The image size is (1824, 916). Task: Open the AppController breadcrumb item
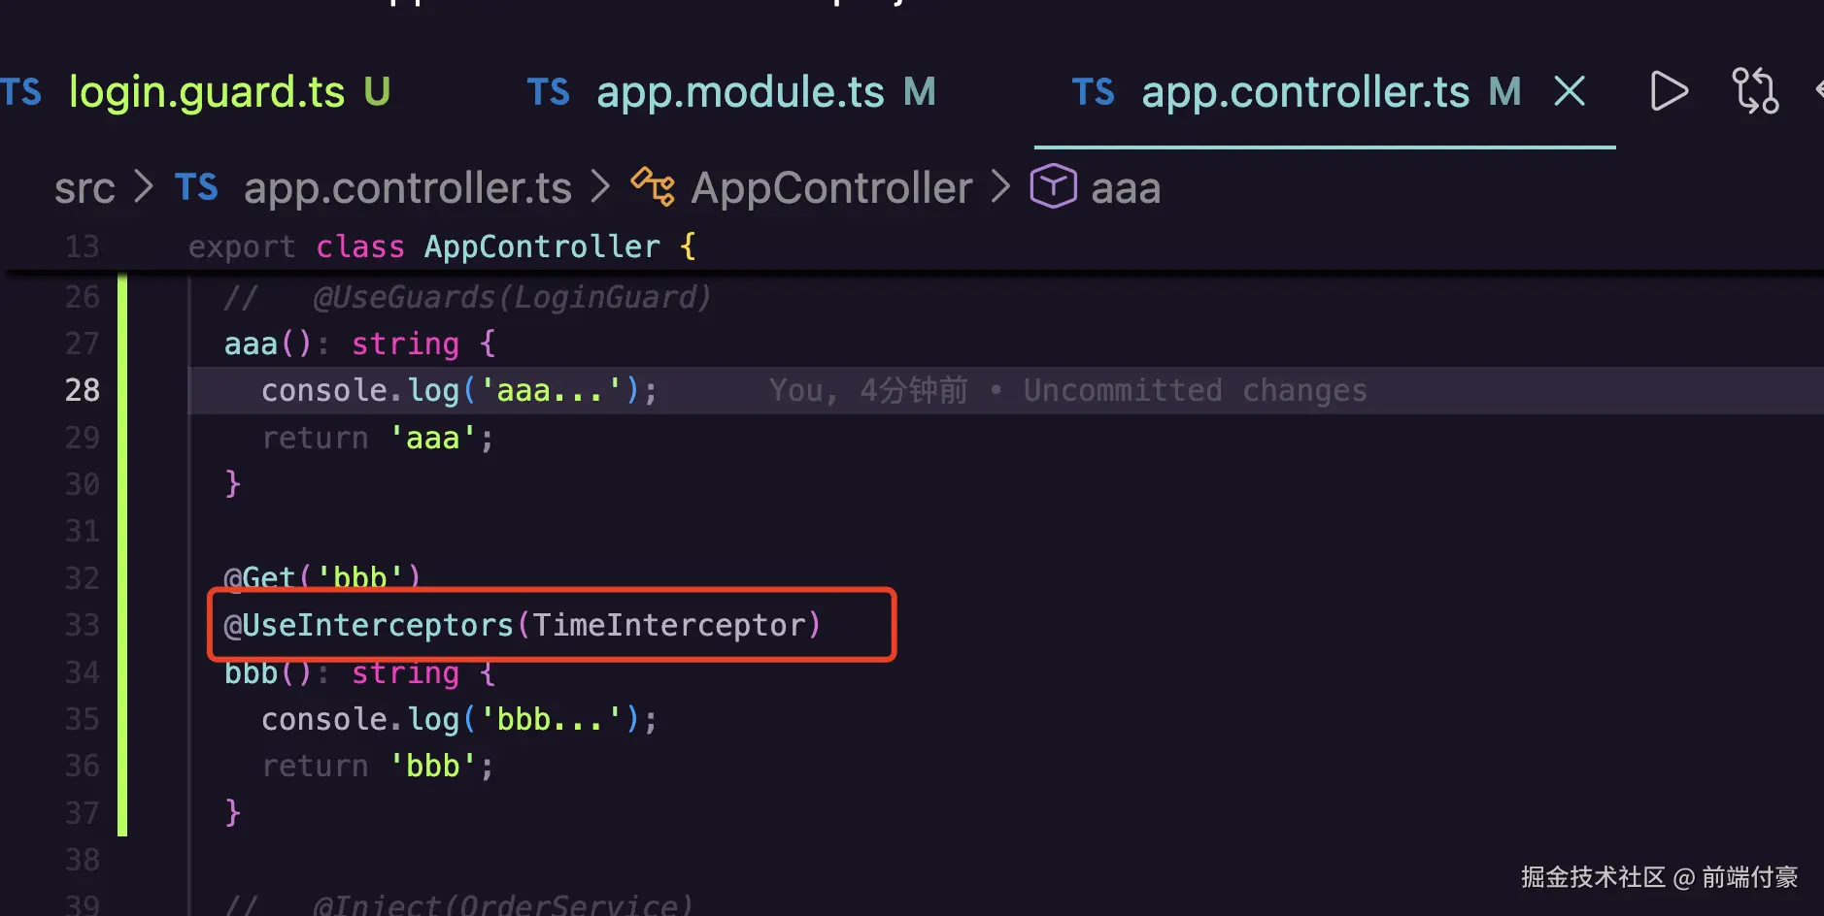pyautogui.click(x=831, y=187)
